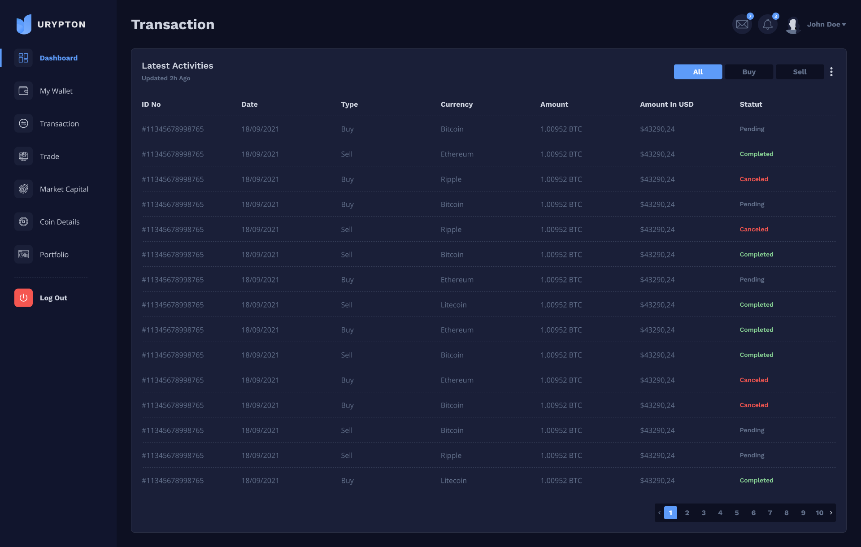Open notifications bell icon
861x547 pixels.
click(x=768, y=24)
